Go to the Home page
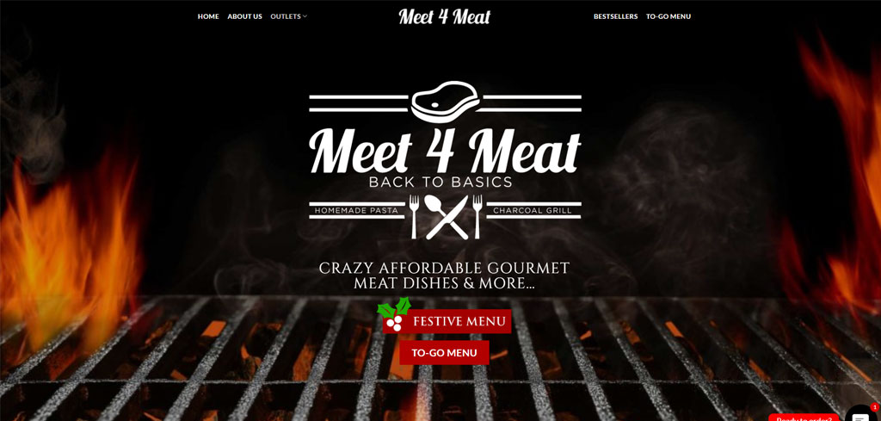This screenshot has width=881, height=421. tap(208, 16)
